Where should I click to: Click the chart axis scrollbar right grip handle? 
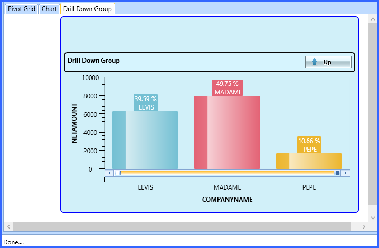(x=337, y=173)
